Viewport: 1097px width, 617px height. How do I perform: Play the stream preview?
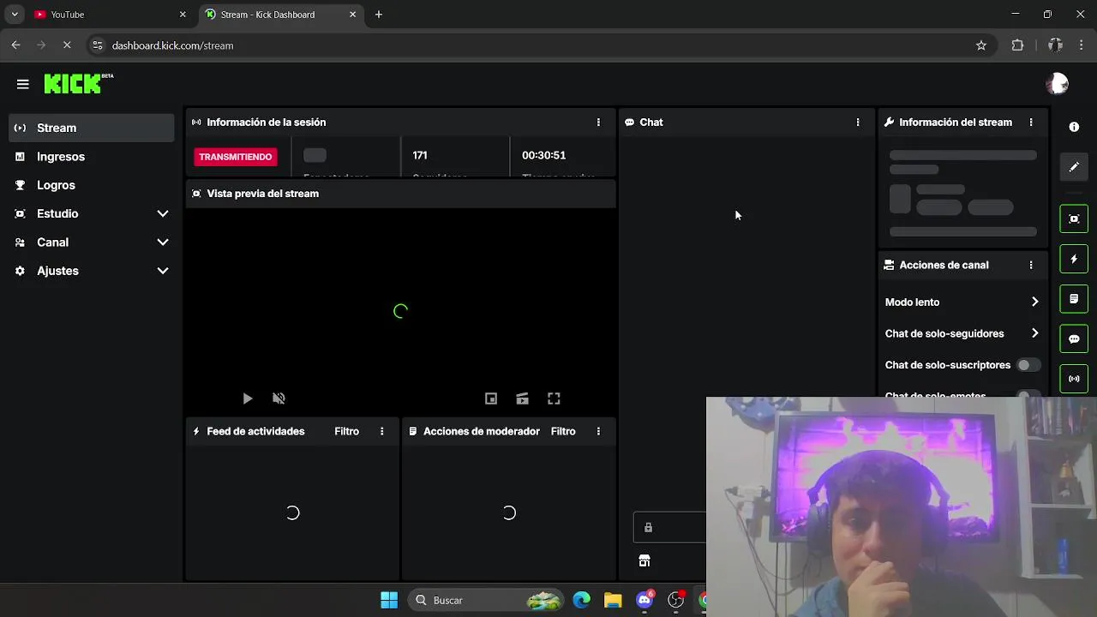pyautogui.click(x=248, y=398)
